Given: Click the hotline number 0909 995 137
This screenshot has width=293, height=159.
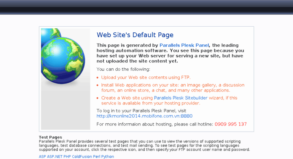Looking at the screenshot, I should pos(230,124).
